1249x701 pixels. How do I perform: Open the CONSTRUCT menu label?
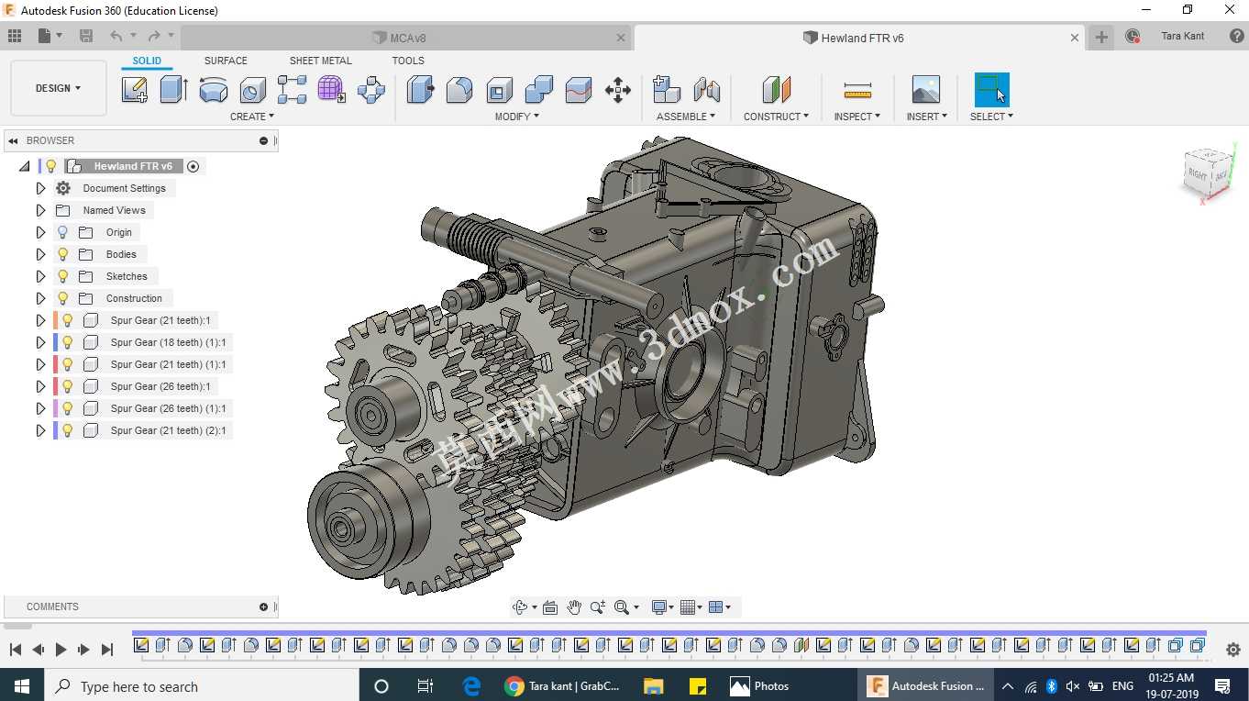coord(777,117)
